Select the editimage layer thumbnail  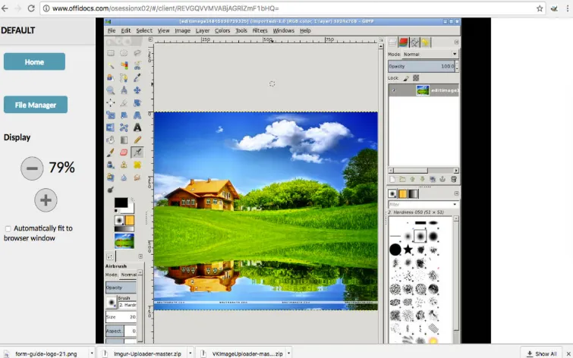pyautogui.click(x=423, y=90)
